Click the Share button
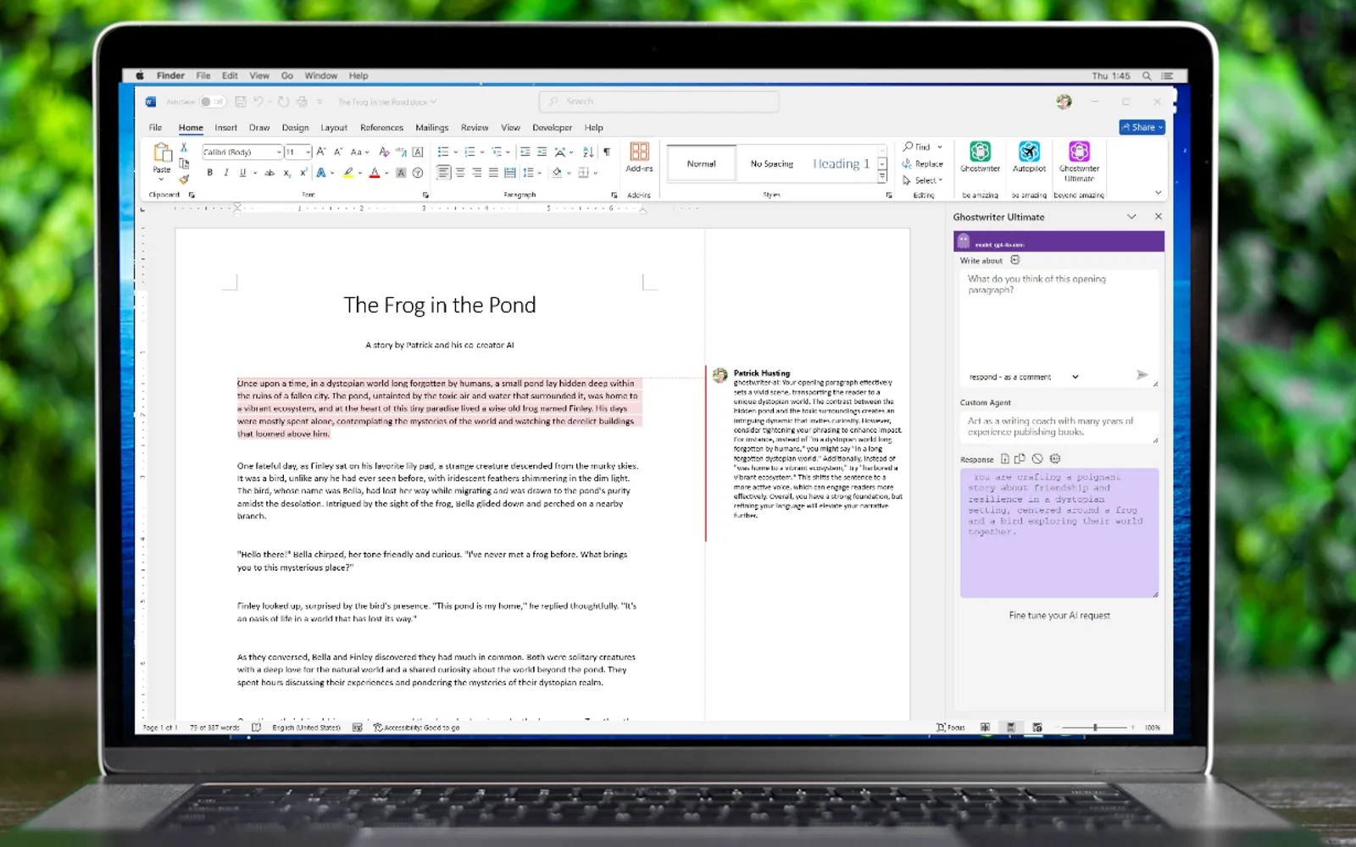 click(x=1142, y=127)
